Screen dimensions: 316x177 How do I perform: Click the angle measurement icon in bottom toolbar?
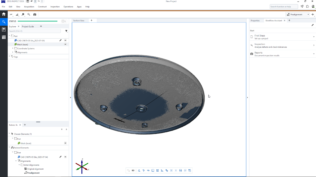162,170
